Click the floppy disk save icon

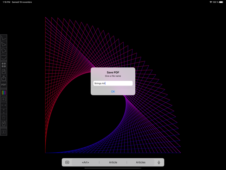(x=4, y=72)
